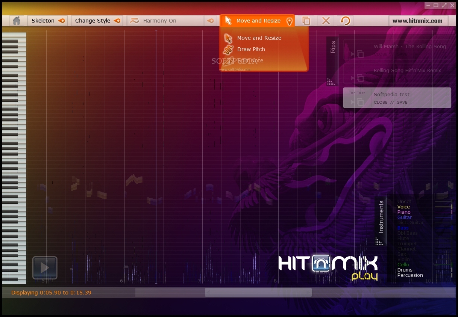
Task: Go to the Home screen icon
Action: (16, 21)
